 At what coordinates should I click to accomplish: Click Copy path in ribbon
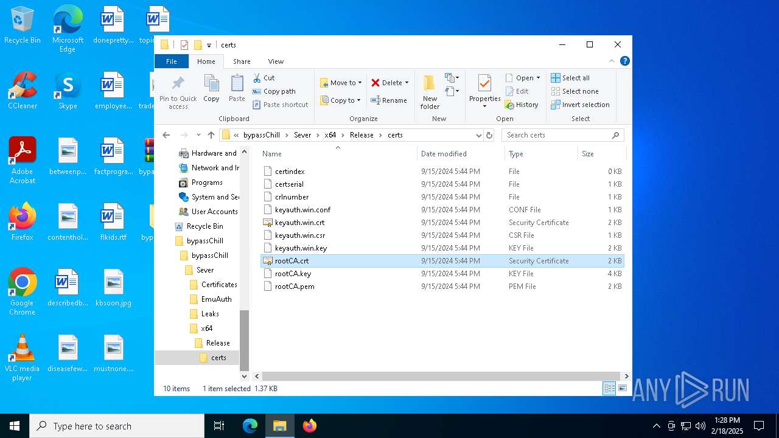point(274,91)
